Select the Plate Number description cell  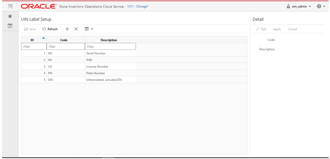tap(110, 73)
